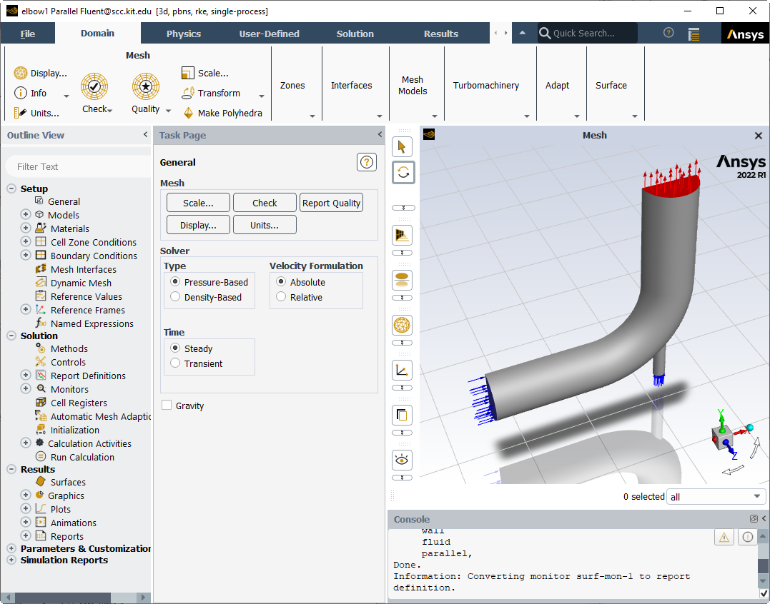Viewport: 770px width, 604px height.
Task: Switch to the Solution tab
Action: coord(355,34)
